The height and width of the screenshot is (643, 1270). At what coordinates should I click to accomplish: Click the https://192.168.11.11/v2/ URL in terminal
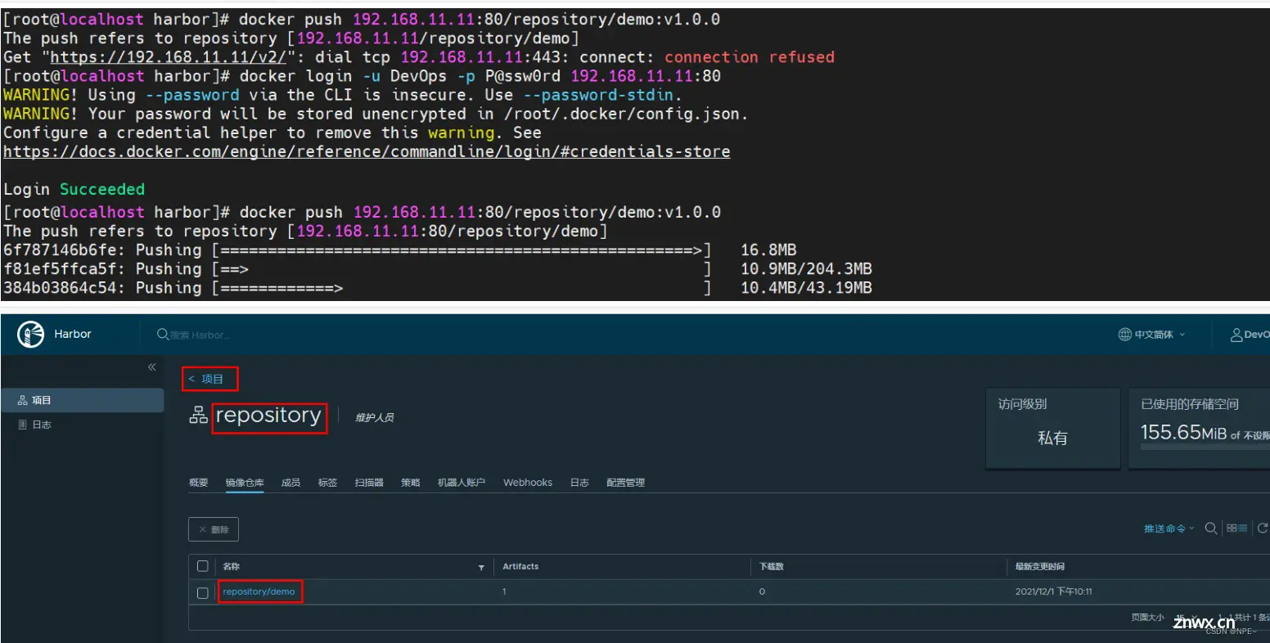[x=169, y=57]
